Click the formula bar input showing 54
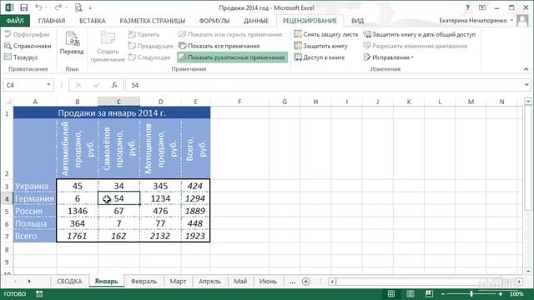The height and width of the screenshot is (300, 534). coord(324,85)
